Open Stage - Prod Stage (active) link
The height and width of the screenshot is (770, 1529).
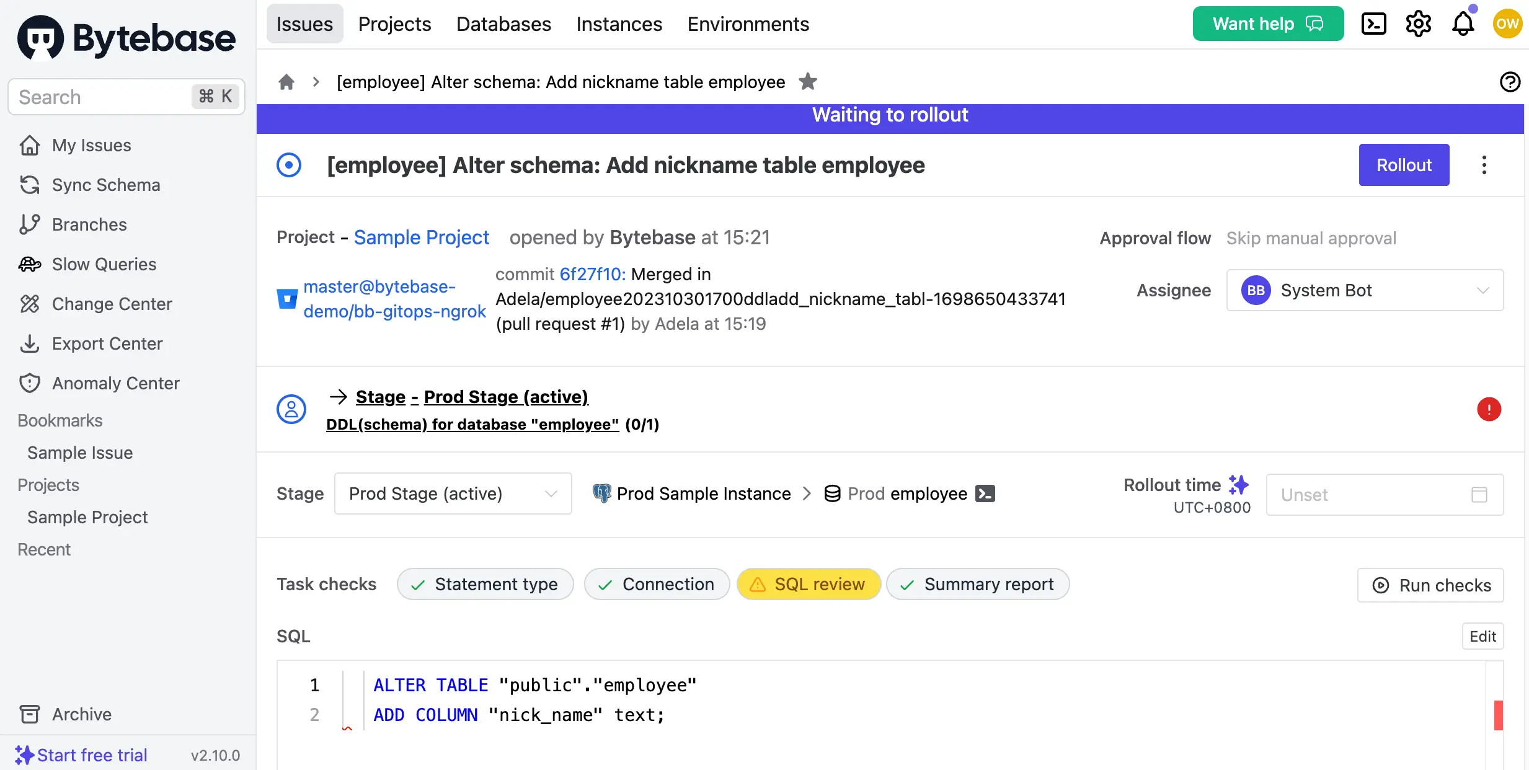(472, 397)
